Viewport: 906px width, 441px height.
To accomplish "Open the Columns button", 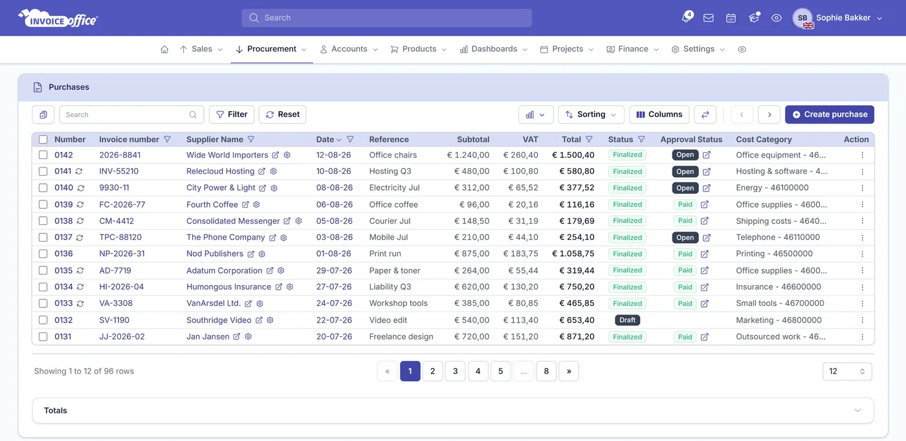I will (659, 114).
